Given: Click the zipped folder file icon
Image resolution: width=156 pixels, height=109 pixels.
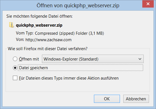Looking at the screenshot, I should click(x=11, y=25).
